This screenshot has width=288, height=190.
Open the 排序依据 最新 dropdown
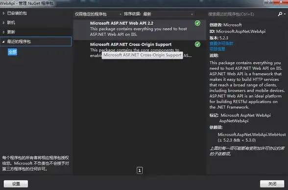pyautogui.click(x=168, y=14)
